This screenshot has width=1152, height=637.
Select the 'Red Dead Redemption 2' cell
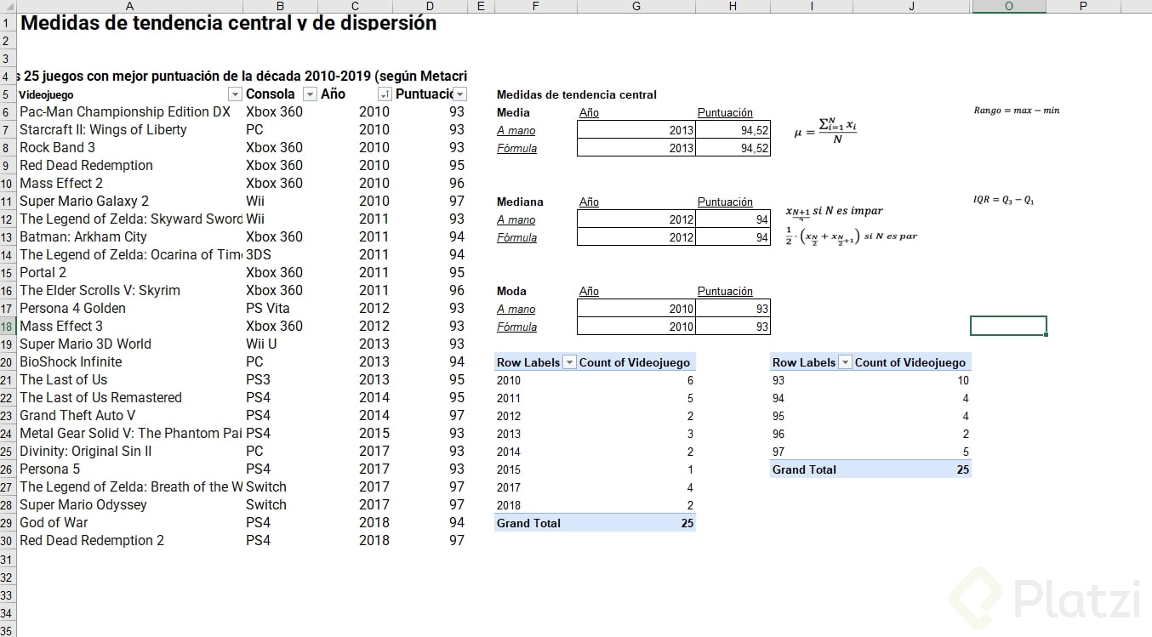pos(128,540)
